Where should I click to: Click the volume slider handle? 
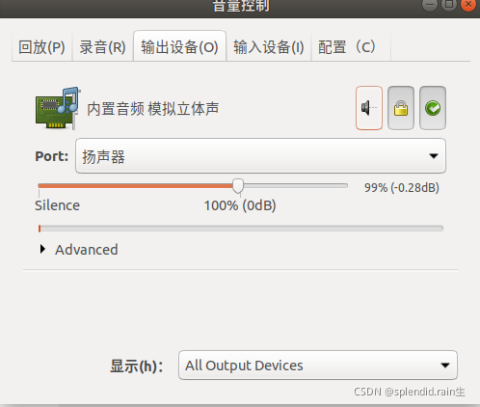238,186
